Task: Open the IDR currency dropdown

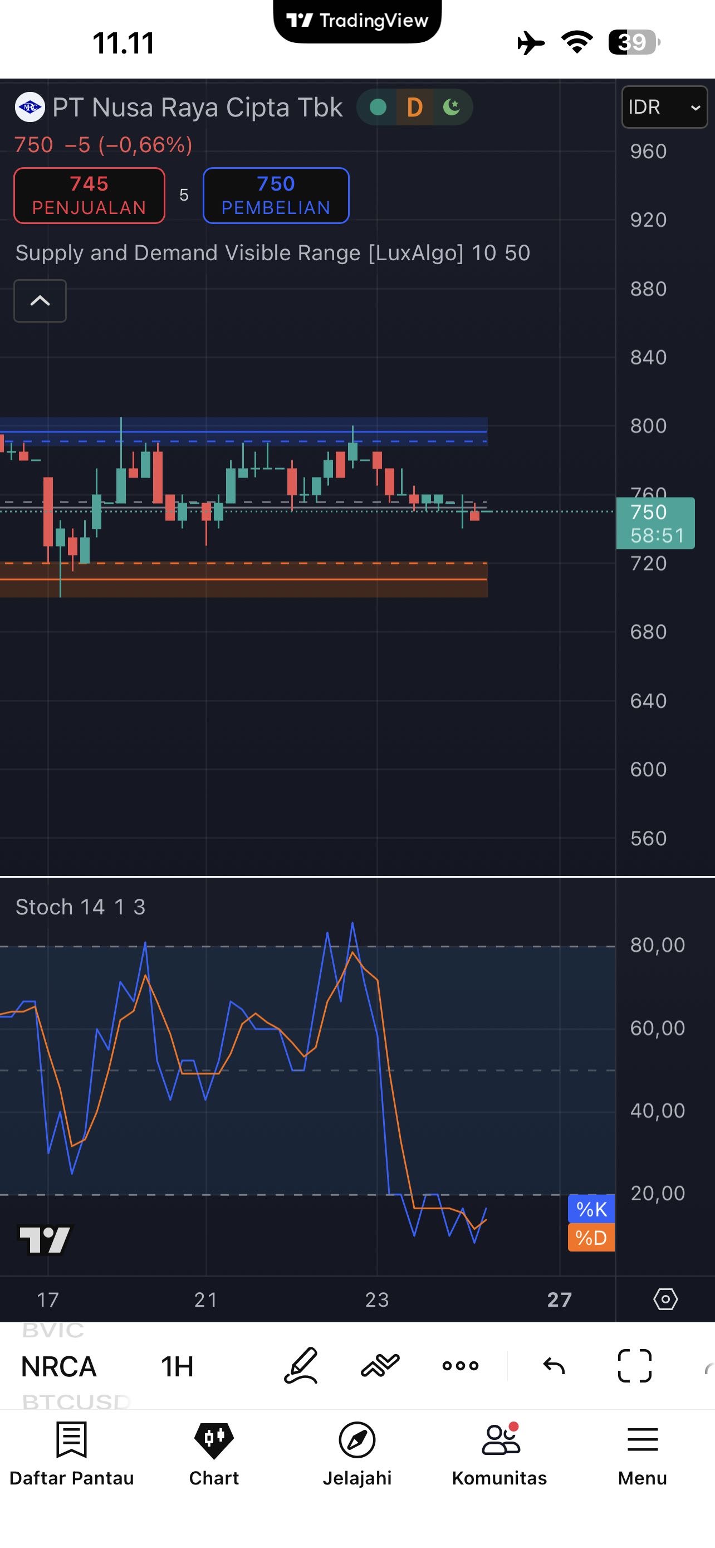Action: 664,107
